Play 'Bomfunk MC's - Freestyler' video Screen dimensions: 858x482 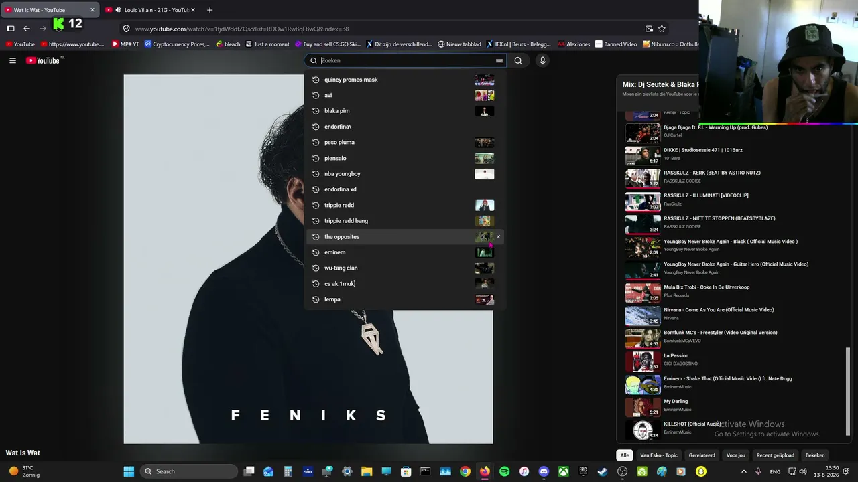click(734, 337)
